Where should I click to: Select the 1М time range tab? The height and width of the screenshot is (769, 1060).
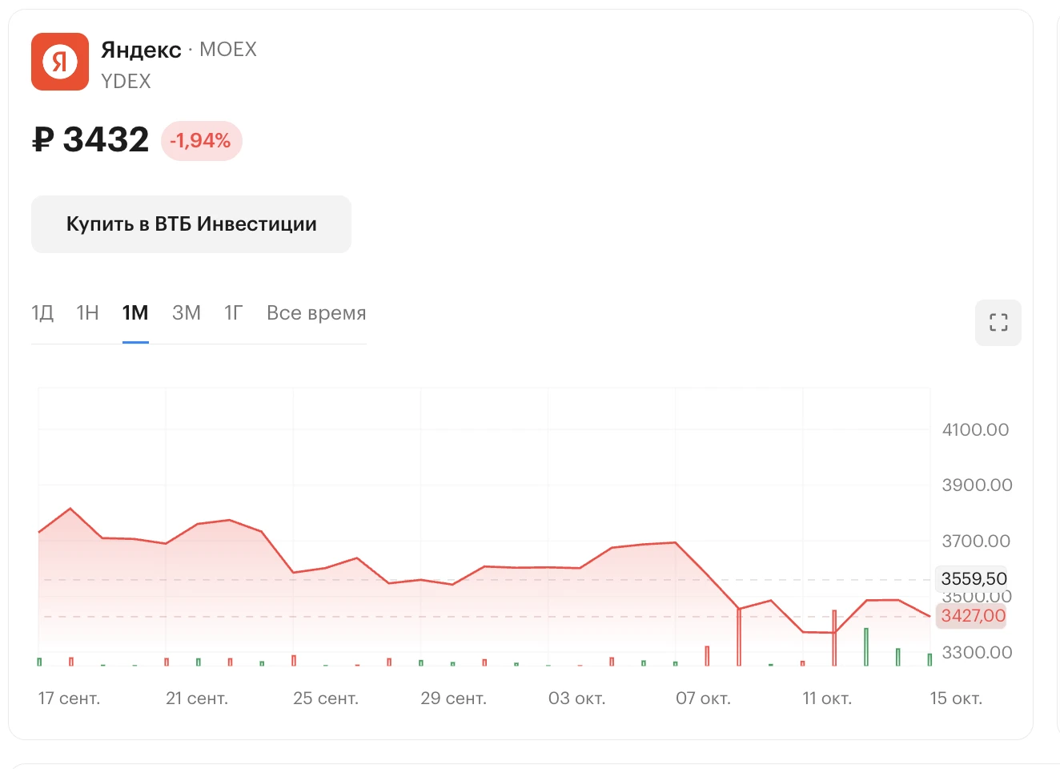(x=135, y=312)
